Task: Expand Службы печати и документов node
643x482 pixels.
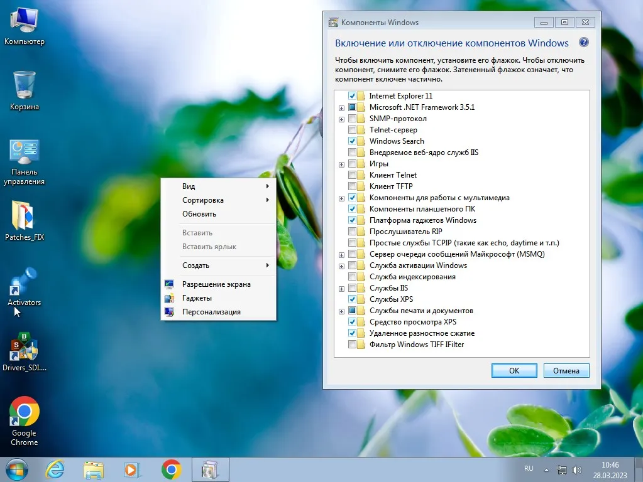Action: (341, 312)
